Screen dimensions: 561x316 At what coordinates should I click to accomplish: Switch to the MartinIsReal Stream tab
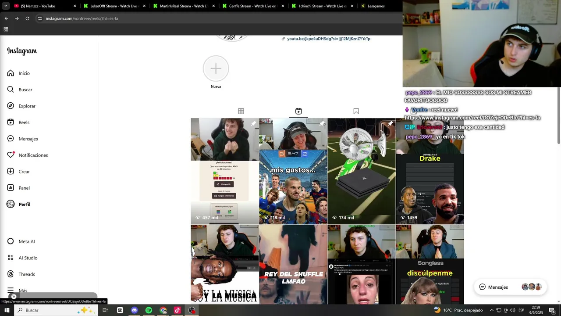[184, 6]
